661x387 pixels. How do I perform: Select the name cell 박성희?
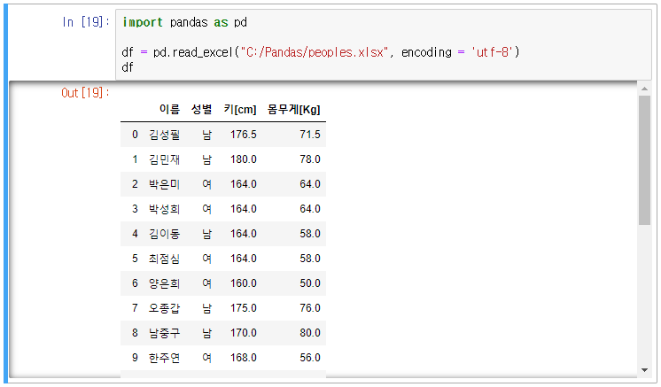tap(165, 209)
